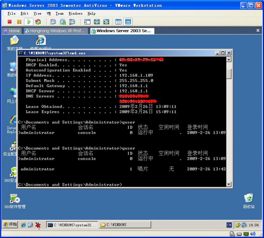Screen dimensions: 264x238
Task: Click the cmd scrollbar down arrow
Action: pyautogui.click(x=229, y=184)
